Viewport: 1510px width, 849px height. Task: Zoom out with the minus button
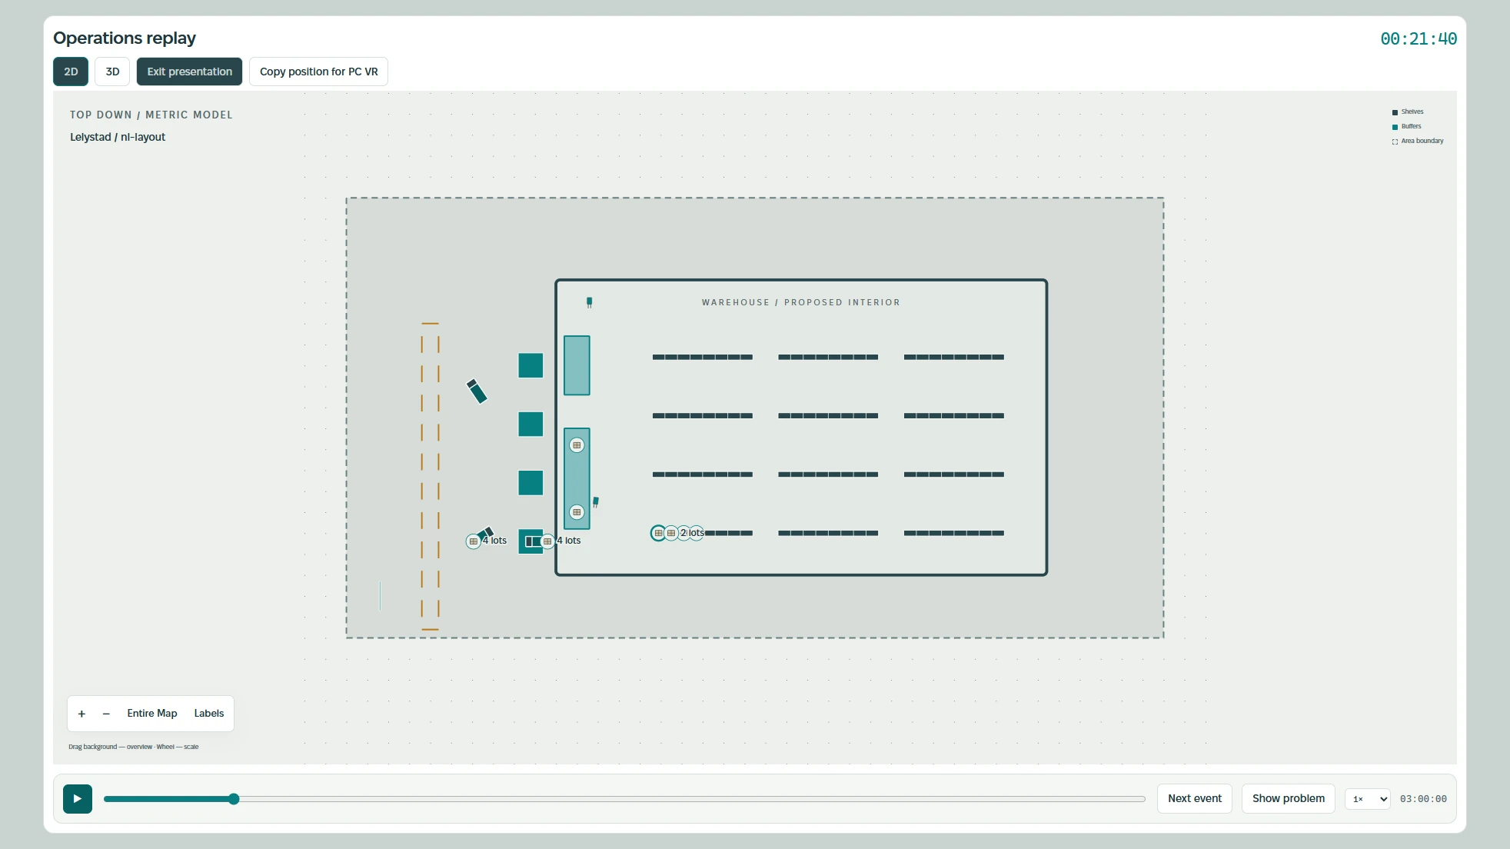coord(106,714)
